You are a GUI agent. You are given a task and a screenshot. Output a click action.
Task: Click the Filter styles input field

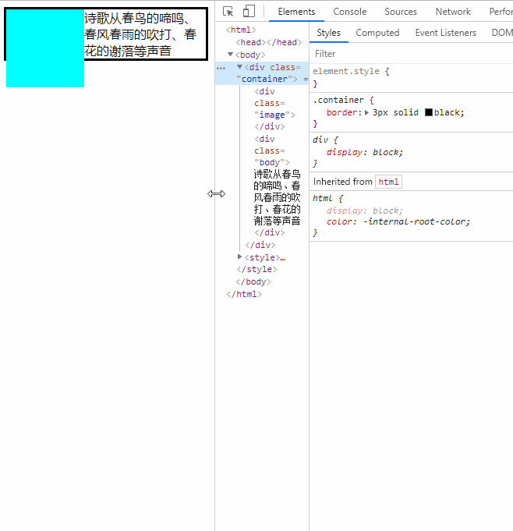click(411, 54)
